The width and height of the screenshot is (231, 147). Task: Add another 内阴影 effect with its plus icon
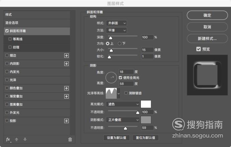66,64
